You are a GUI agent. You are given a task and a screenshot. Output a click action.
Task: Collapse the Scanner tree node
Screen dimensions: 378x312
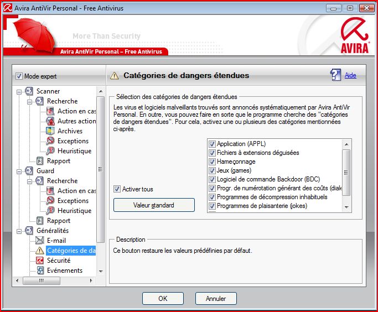(x=19, y=92)
